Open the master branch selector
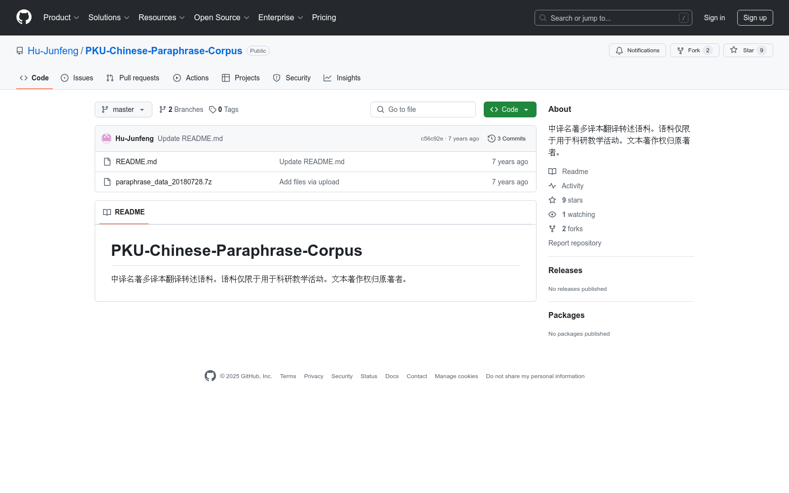 123,109
